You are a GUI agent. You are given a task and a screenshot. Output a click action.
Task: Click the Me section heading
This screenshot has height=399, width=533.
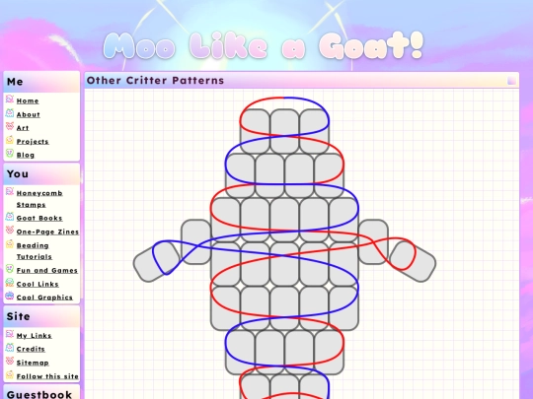point(15,82)
